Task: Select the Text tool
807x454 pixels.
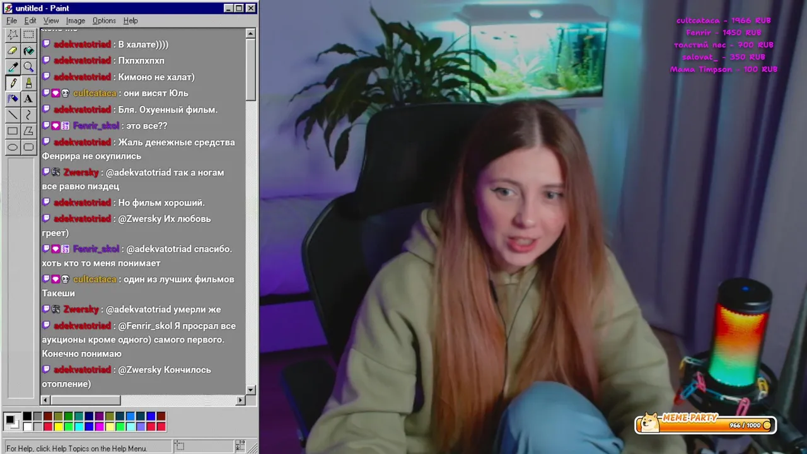Action: [28, 99]
